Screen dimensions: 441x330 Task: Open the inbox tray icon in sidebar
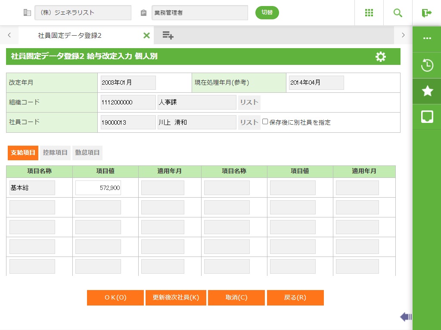(x=427, y=116)
